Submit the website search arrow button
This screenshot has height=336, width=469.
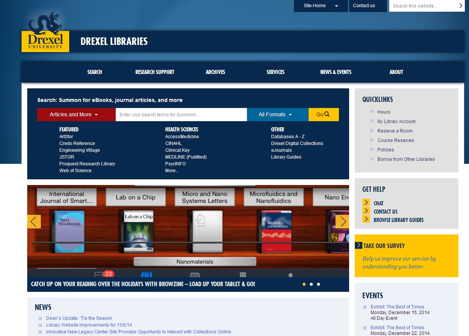pos(461,6)
